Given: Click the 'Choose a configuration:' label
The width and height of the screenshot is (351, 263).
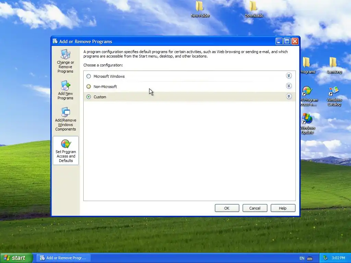Looking at the screenshot, I should click(103, 65).
